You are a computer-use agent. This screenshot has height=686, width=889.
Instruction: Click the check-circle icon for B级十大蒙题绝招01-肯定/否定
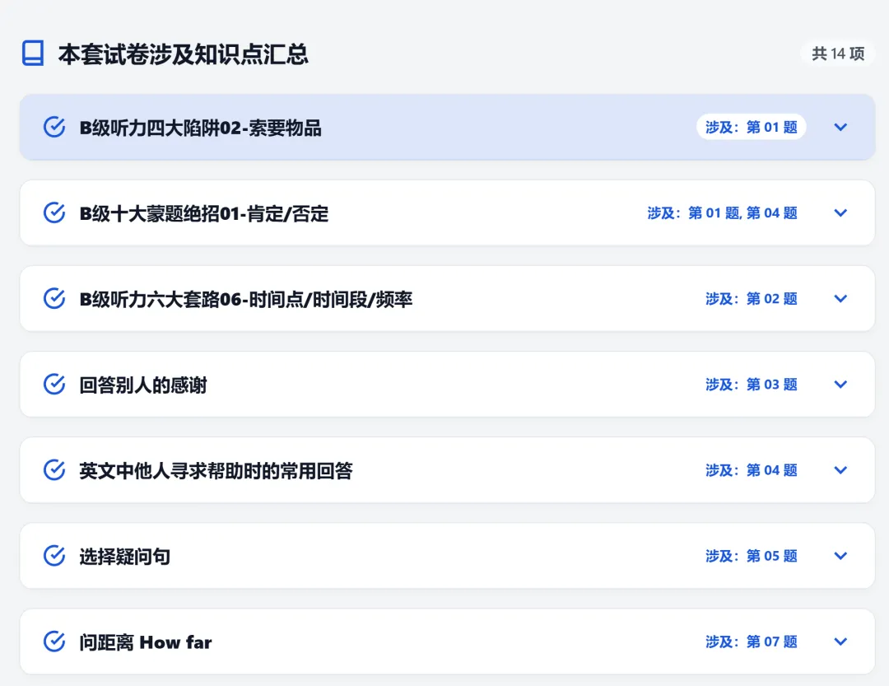pos(54,212)
